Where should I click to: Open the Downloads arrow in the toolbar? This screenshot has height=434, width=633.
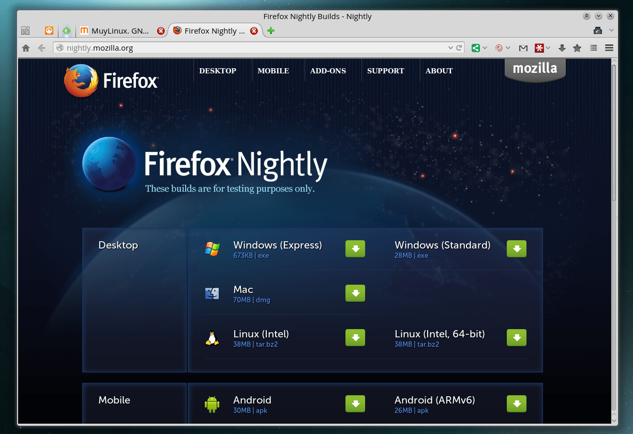click(x=562, y=48)
